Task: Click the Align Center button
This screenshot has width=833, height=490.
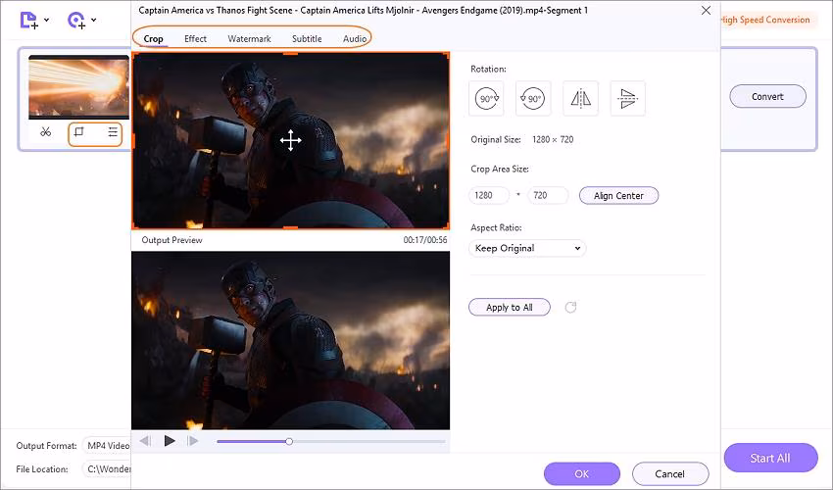Action: click(619, 196)
